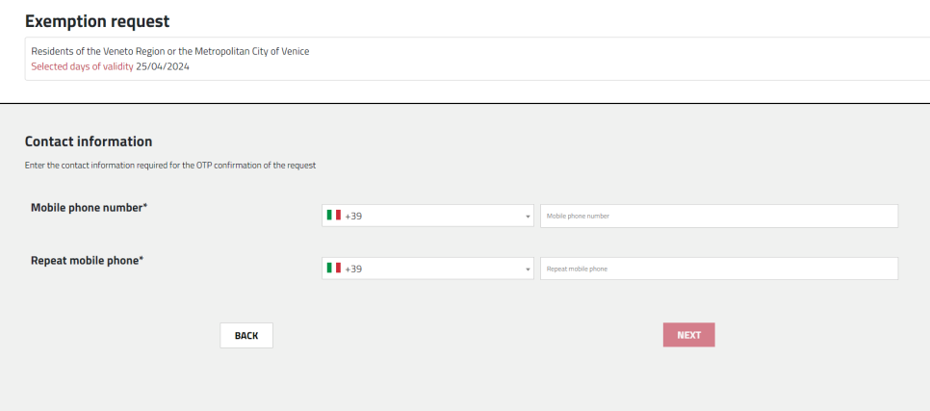This screenshot has height=411, width=930.
Task: Select the +39 prefix for Repeat mobile phone
Action: [353, 269]
